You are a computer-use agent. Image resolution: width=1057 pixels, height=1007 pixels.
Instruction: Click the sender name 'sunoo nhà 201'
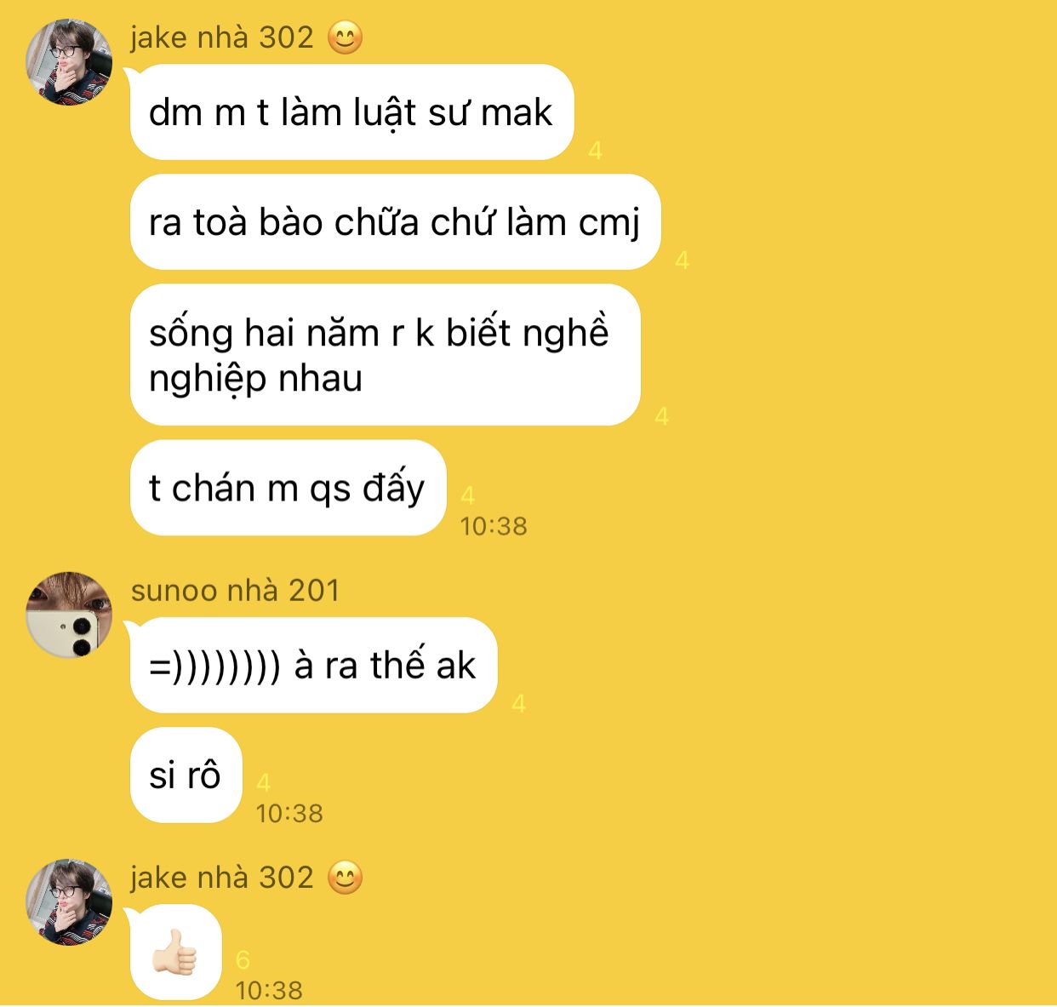click(x=236, y=590)
